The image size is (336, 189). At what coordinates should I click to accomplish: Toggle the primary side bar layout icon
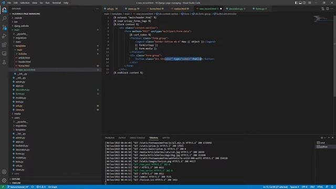(x=296, y=3)
